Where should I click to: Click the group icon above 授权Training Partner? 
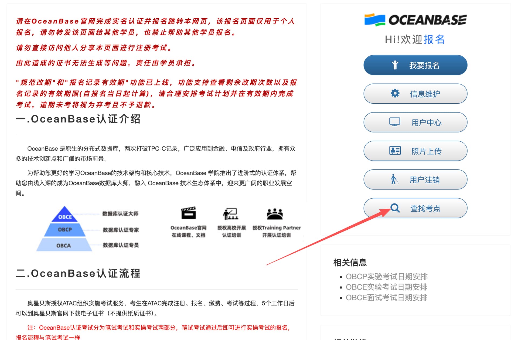click(275, 214)
